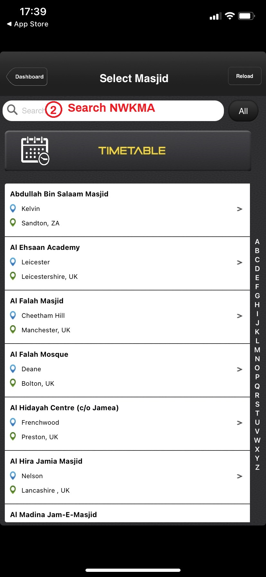The width and height of the screenshot is (266, 577).
Task: Expand Abdullah Bin Salaam Masjid chevron
Action: (x=239, y=209)
